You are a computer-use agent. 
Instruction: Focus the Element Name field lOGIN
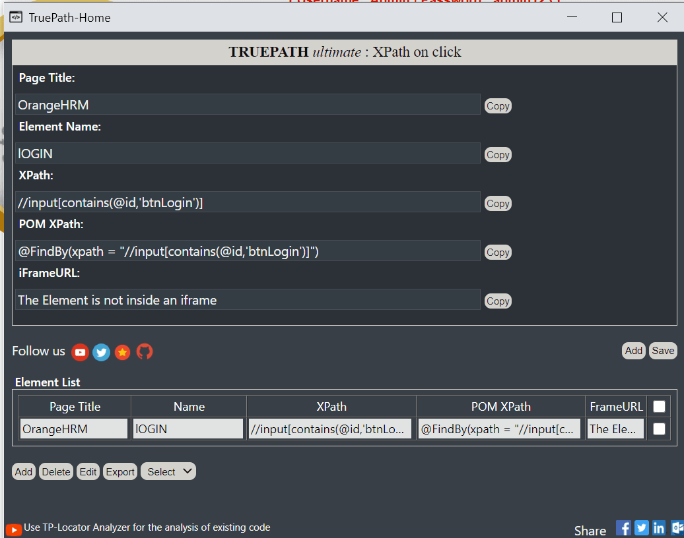tap(248, 154)
